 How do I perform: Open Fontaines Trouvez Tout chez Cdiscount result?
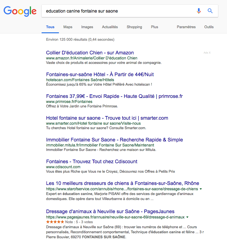click(x=92, y=162)
